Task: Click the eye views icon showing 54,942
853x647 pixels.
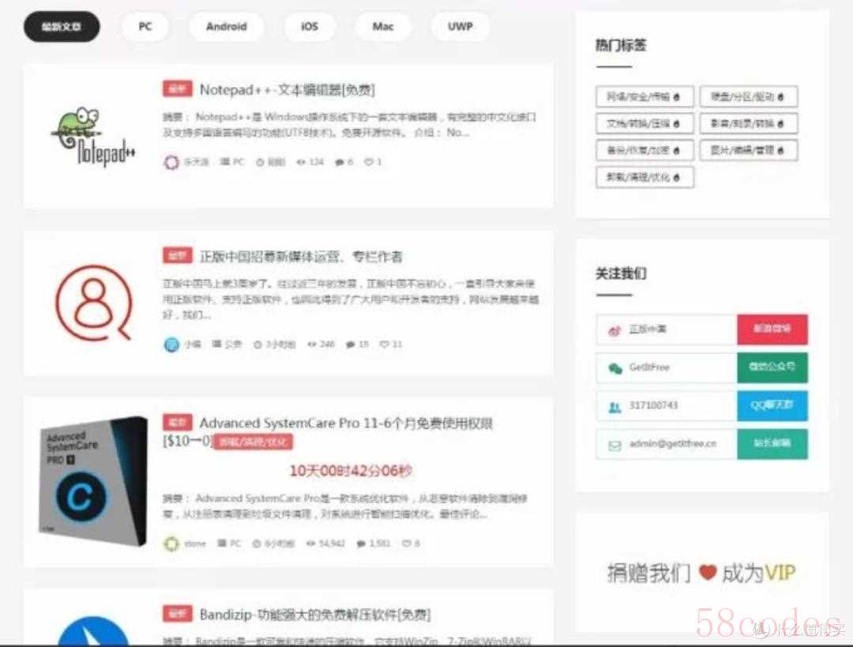Action: coord(312,544)
